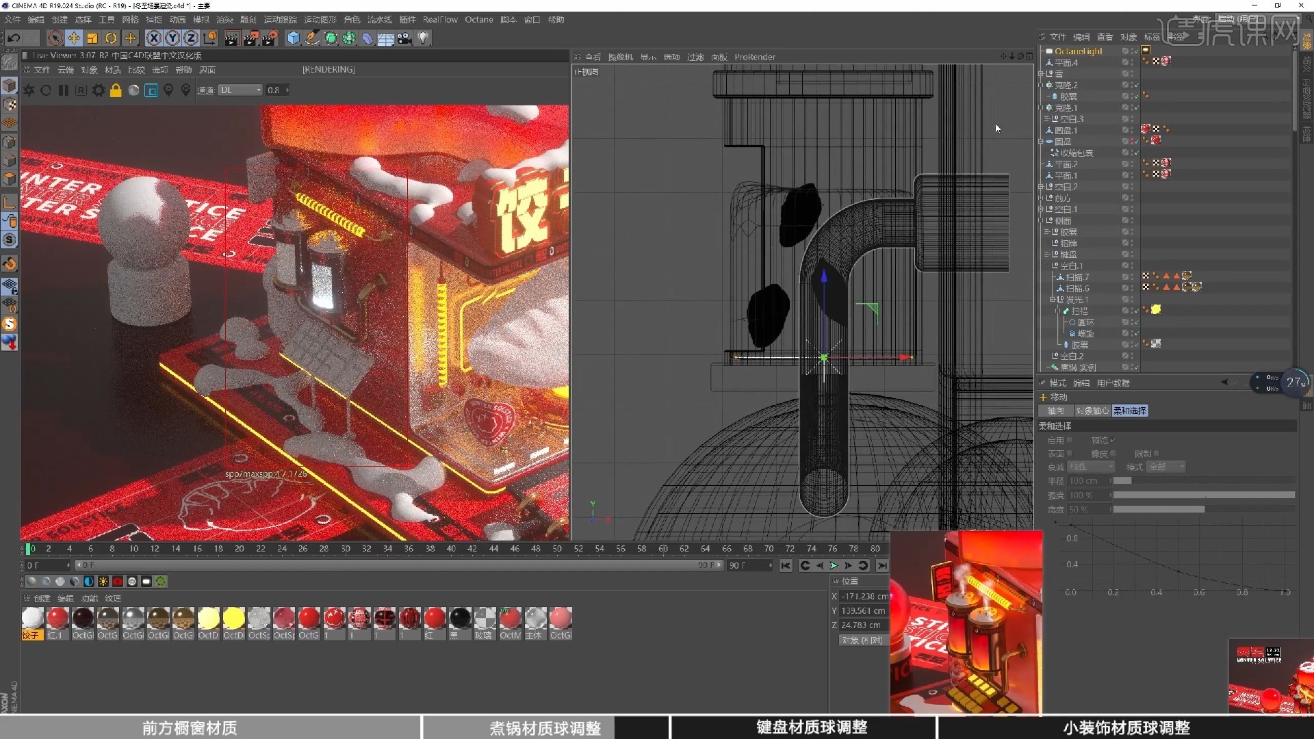The width and height of the screenshot is (1314, 739).
Task: Click the Undo arrow in the top toolbar
Action: (14, 38)
